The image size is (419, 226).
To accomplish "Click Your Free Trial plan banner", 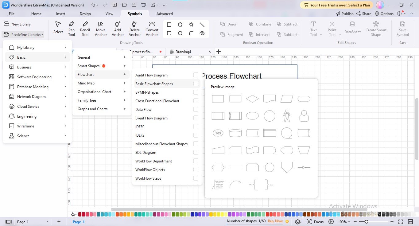I will tap(337, 5).
